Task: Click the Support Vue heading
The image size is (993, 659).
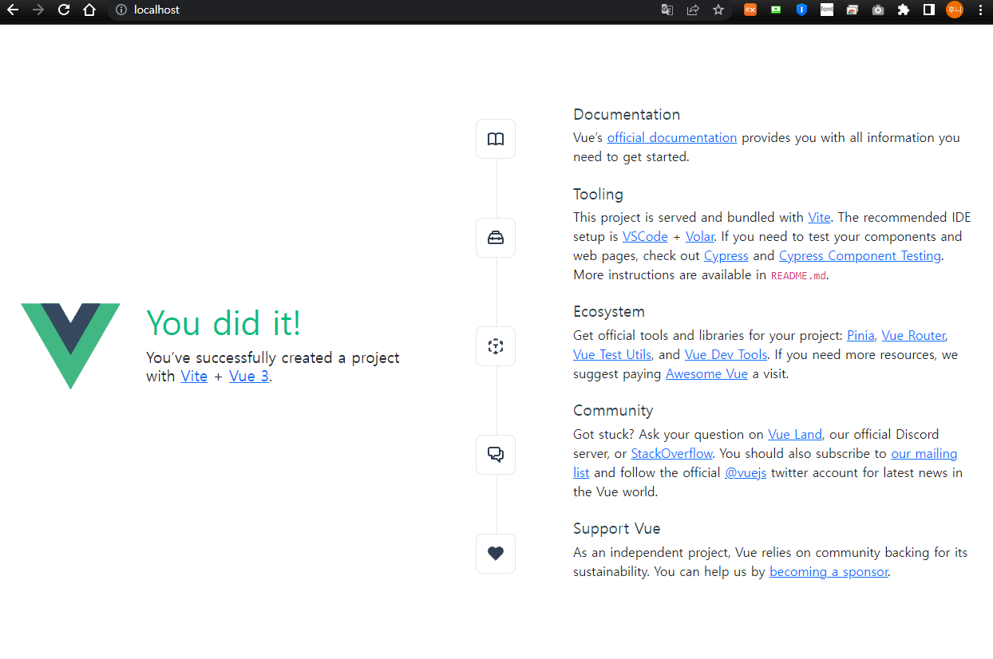Action: pos(617,529)
